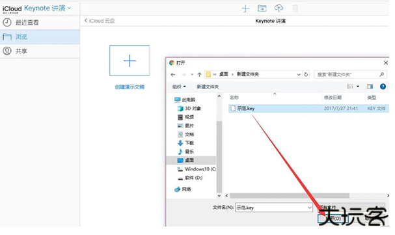The width and height of the screenshot is (395, 235).
Task: Select 桌面 in navigation tree
Action: click(191, 160)
